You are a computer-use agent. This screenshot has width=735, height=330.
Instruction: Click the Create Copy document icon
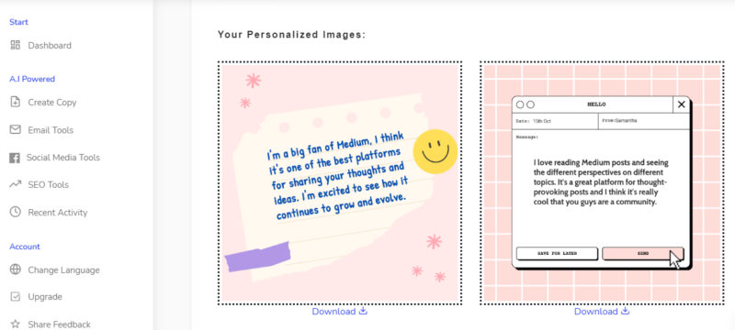coord(16,102)
